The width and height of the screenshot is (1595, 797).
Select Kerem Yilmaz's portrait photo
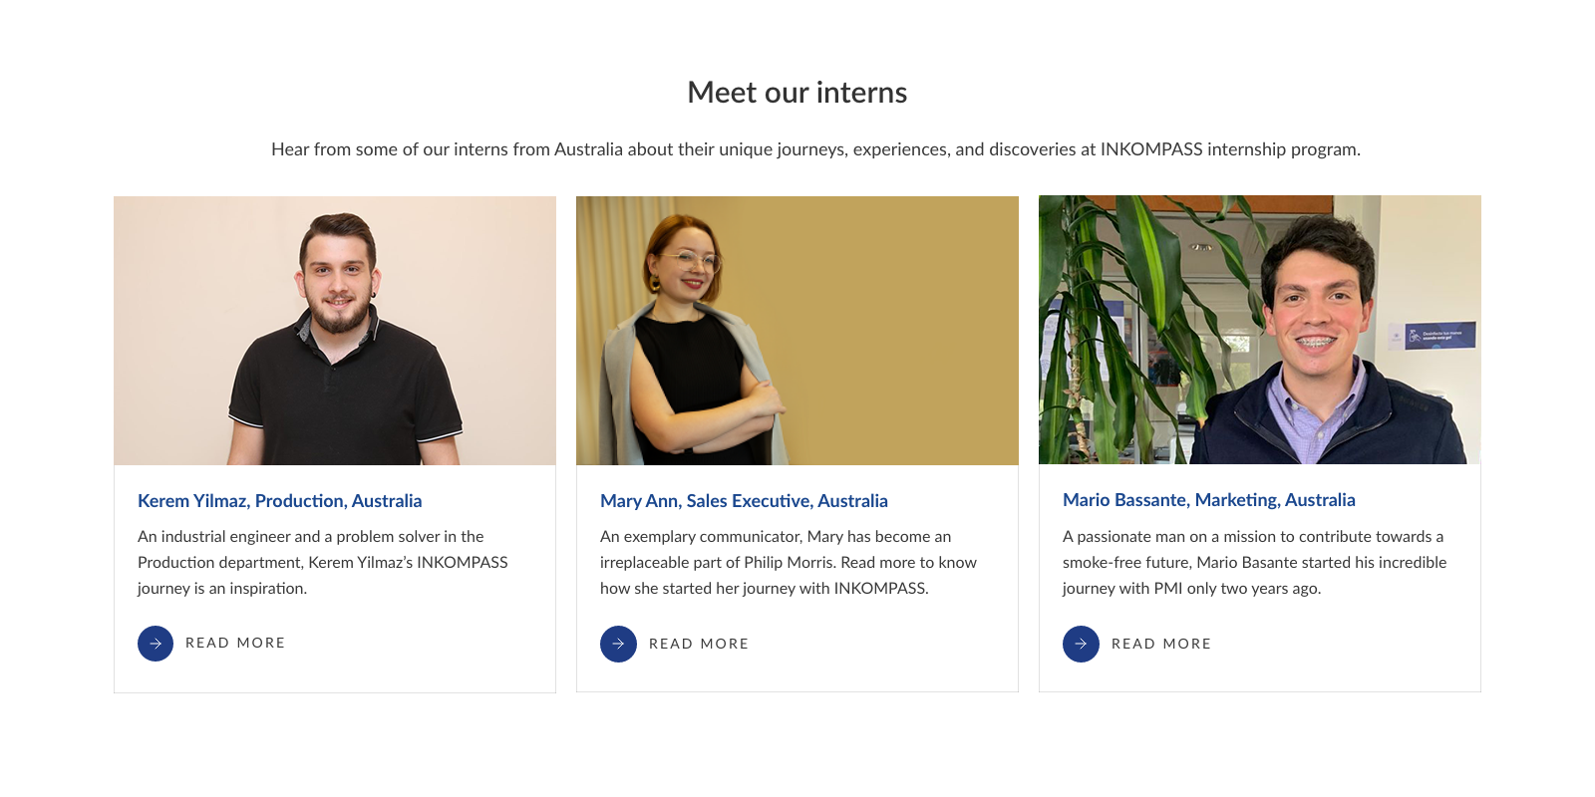(335, 331)
